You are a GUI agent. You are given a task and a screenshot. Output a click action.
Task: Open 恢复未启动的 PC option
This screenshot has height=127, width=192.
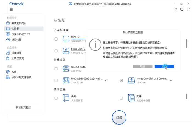tap(24, 34)
